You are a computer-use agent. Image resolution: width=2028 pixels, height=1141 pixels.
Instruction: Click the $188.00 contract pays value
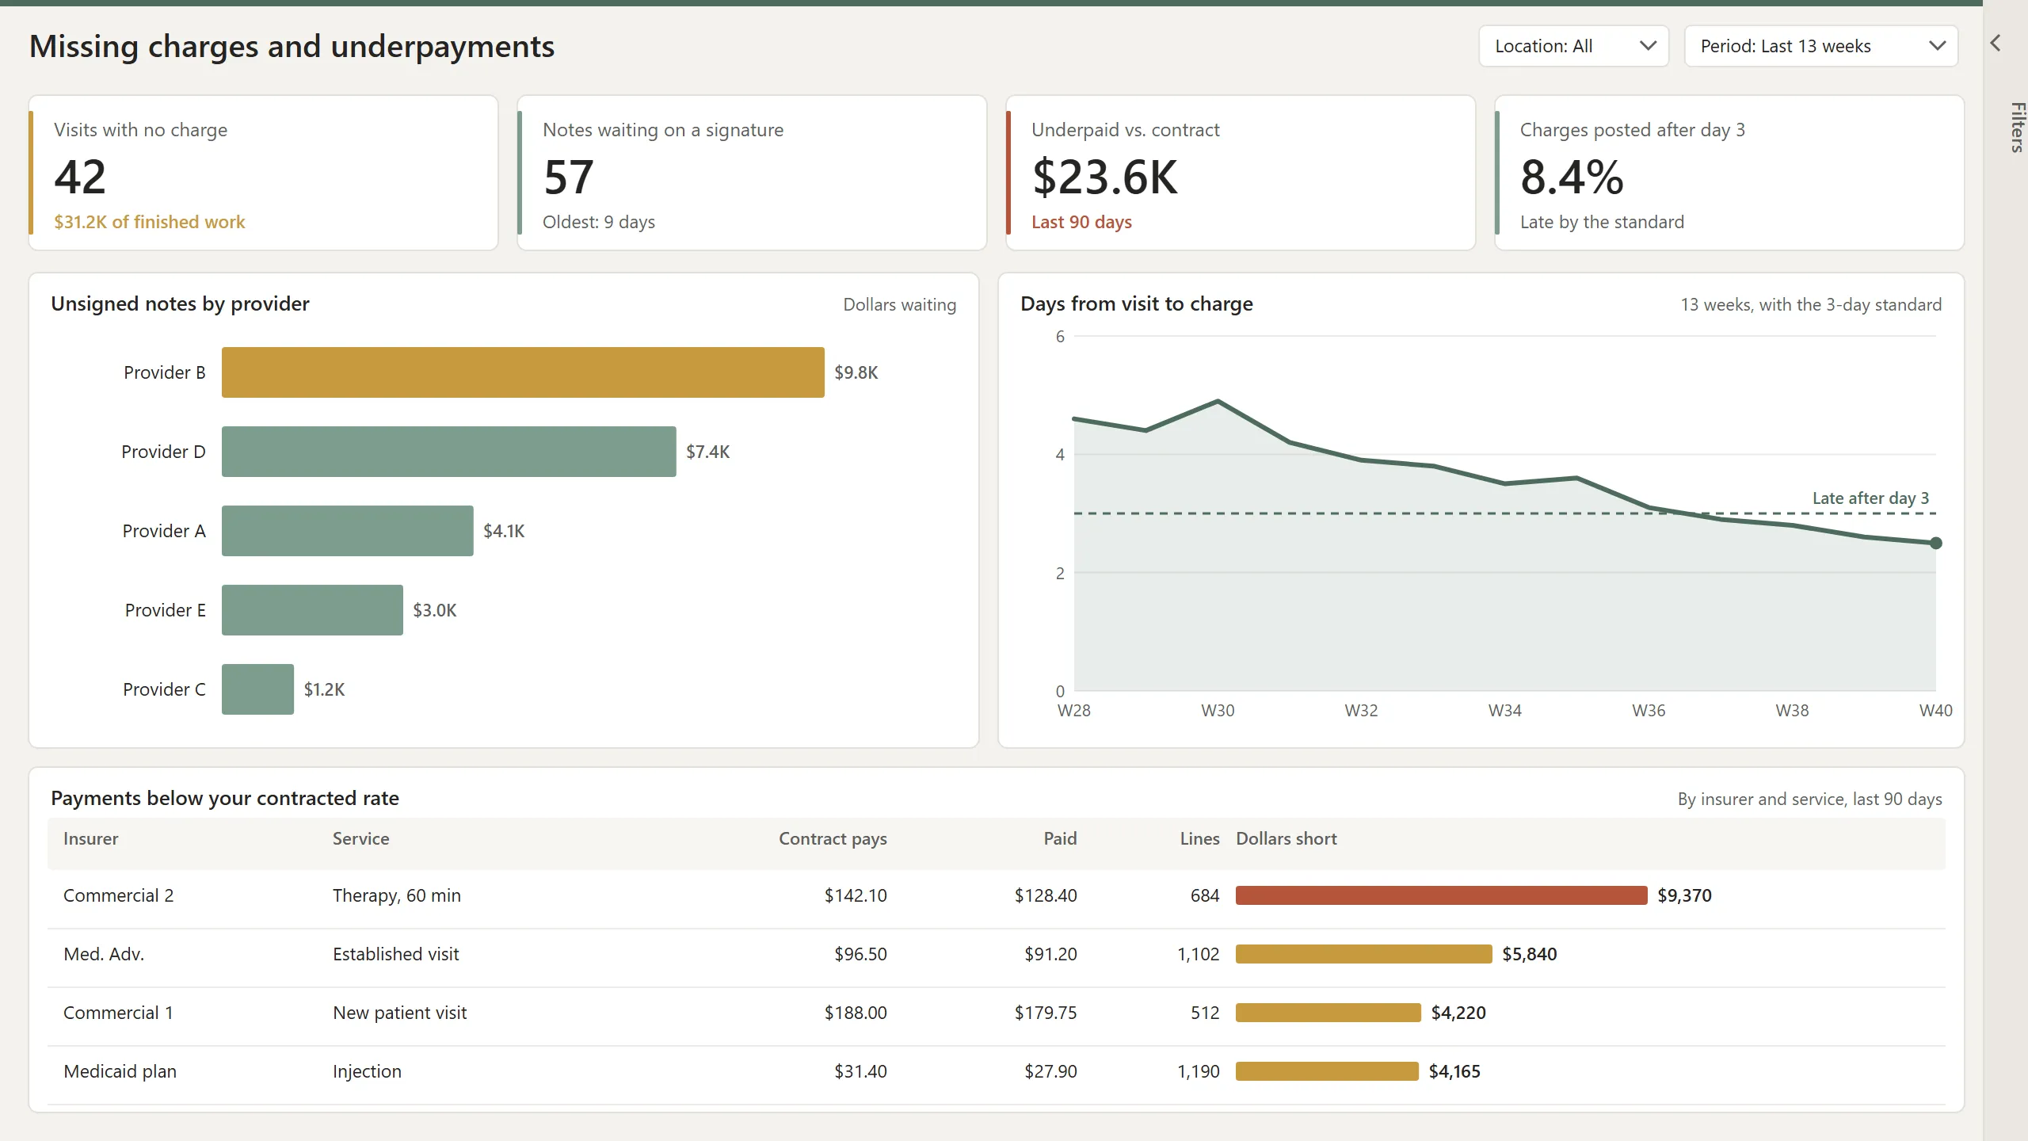pos(856,1013)
